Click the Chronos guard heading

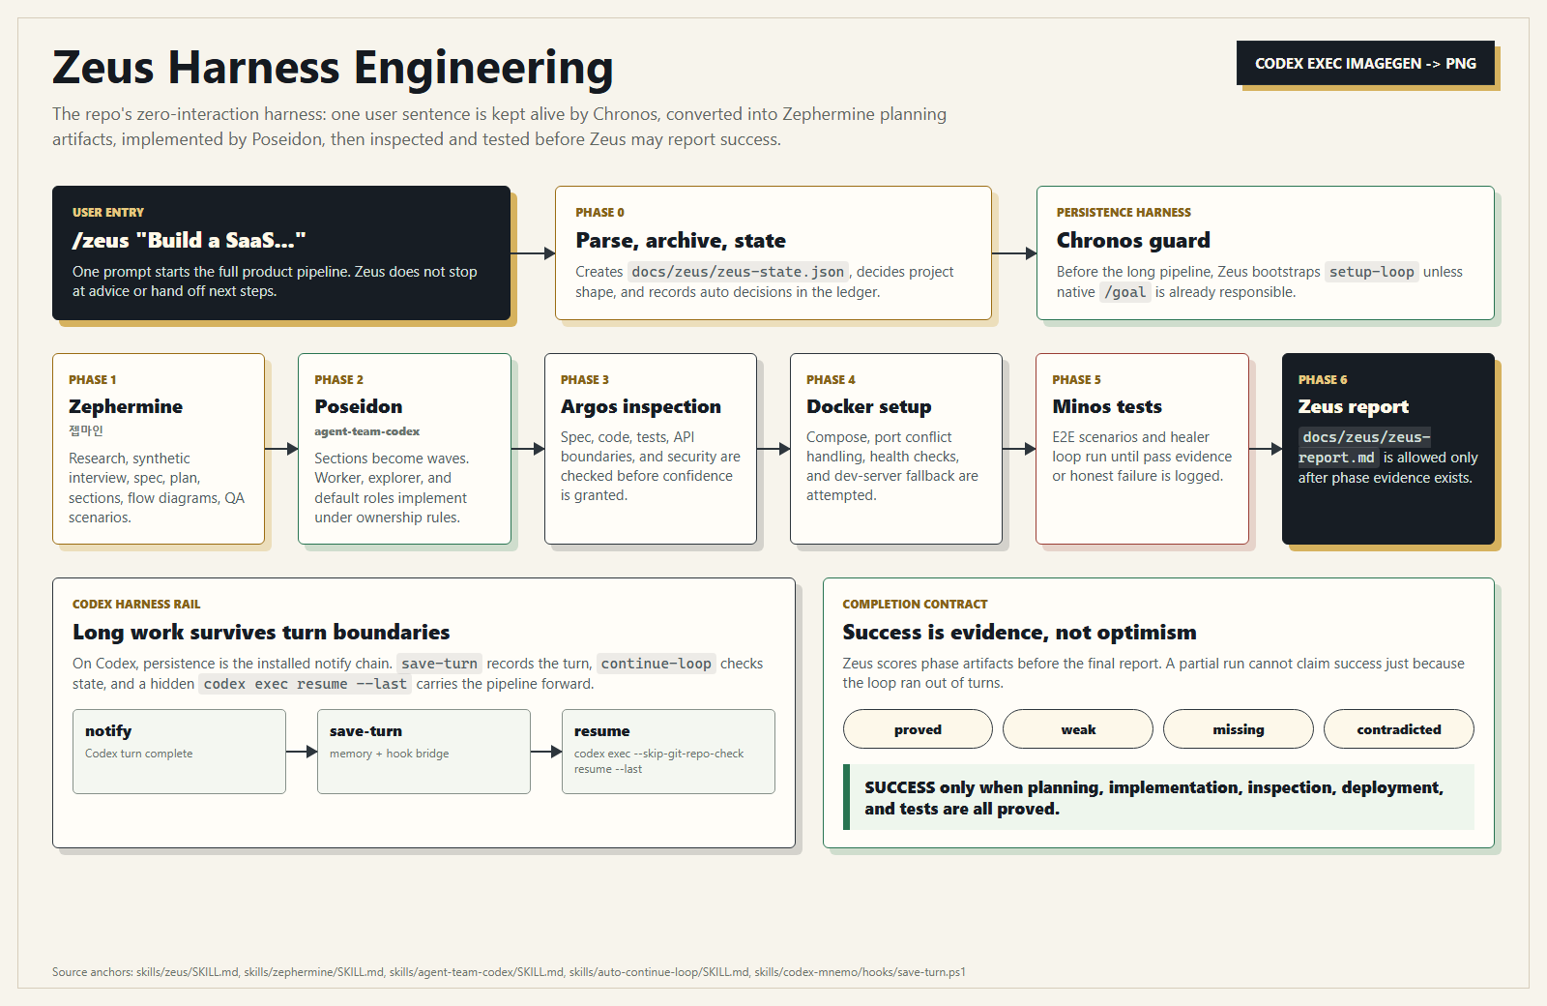click(x=1133, y=240)
